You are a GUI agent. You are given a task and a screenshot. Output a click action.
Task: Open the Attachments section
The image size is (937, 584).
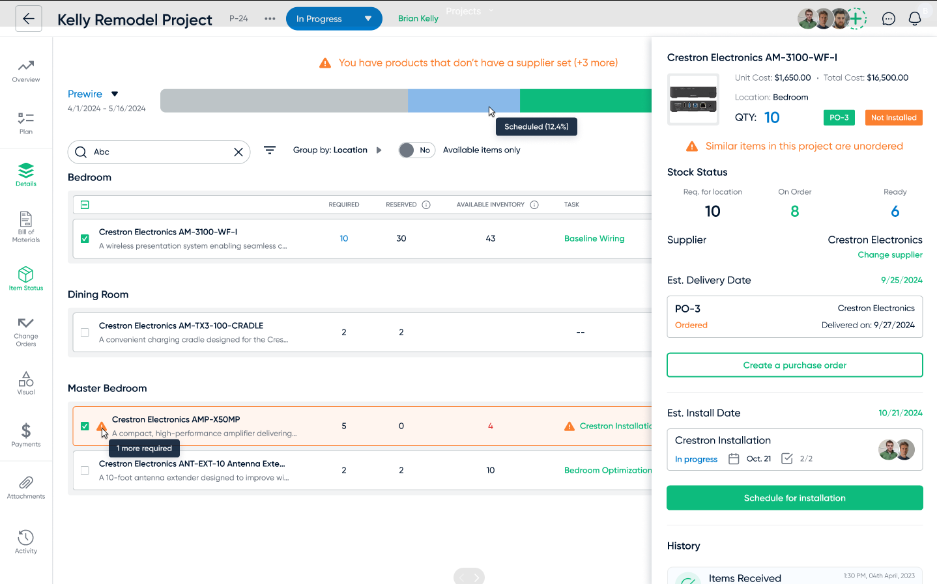[26, 488]
